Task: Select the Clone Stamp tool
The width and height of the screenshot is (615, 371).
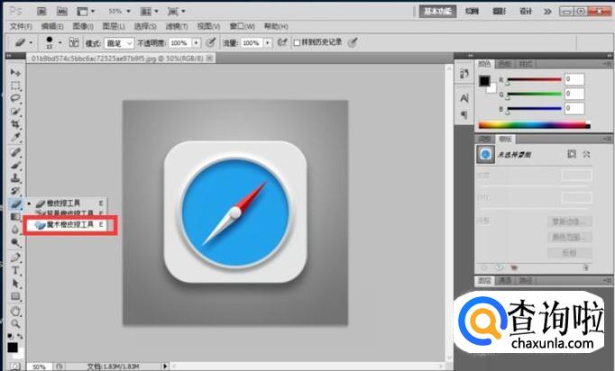Action: click(x=15, y=178)
